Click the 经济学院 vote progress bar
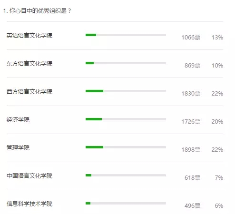 tap(126, 119)
